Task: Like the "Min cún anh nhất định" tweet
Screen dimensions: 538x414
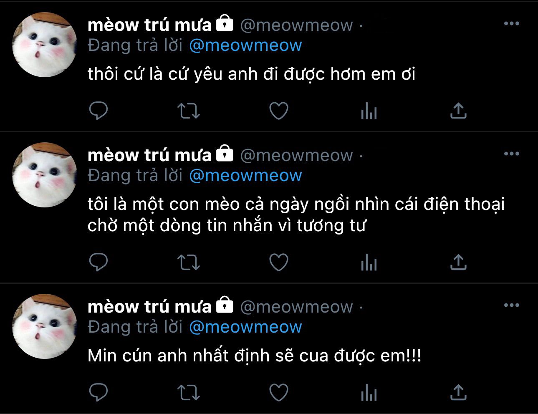Action: [279, 393]
